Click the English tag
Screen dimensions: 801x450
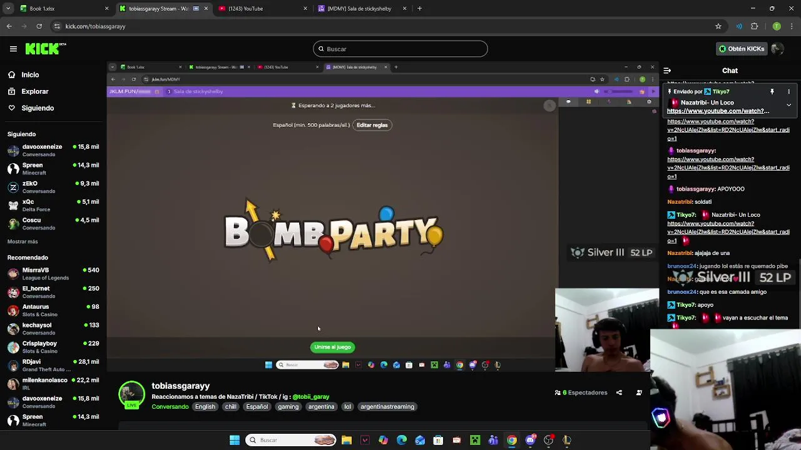[x=205, y=407]
